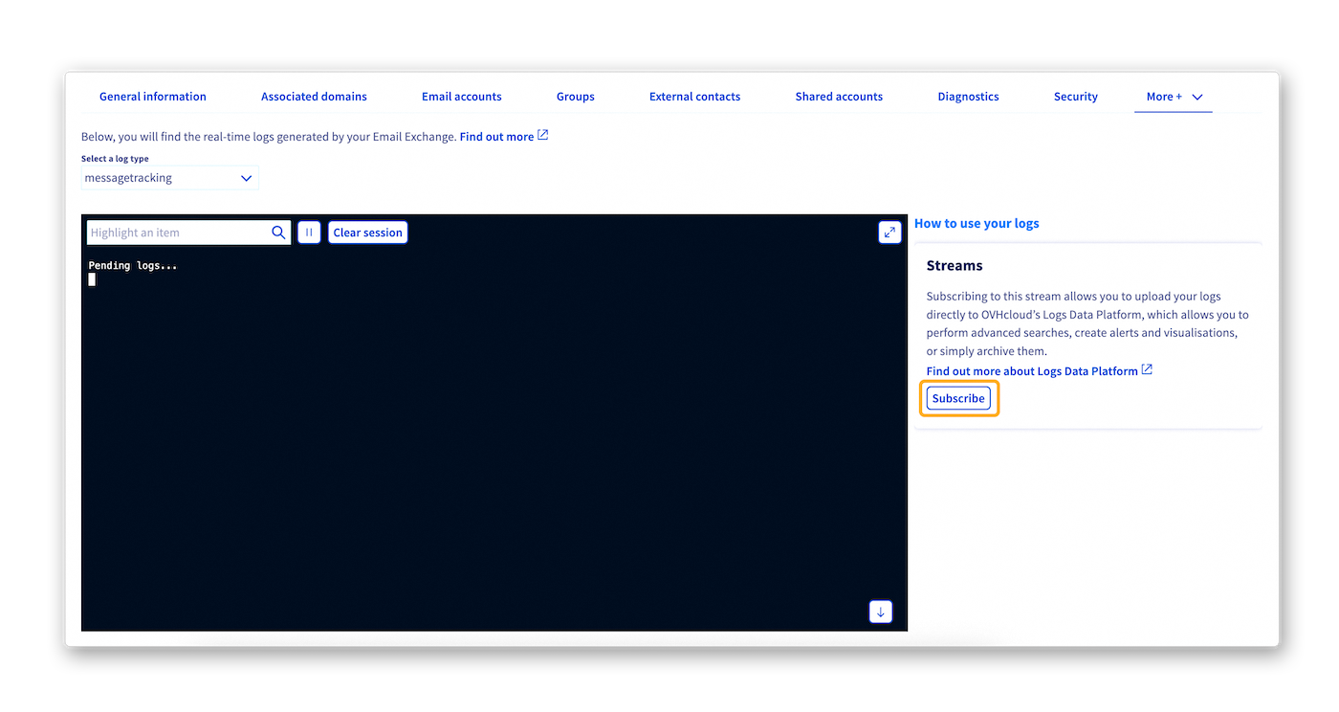Switch to the Email accounts tab
This screenshot has width=1339, height=712.
coord(462,96)
